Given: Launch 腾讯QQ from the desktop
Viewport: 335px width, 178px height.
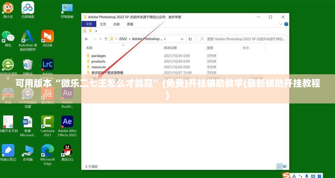Looking at the screenshot, I should click(x=67, y=153).
